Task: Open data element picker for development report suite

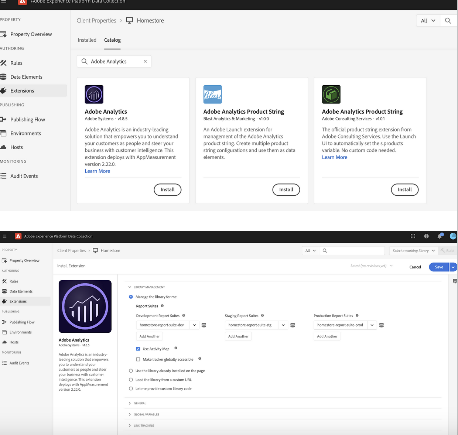Action: point(204,325)
